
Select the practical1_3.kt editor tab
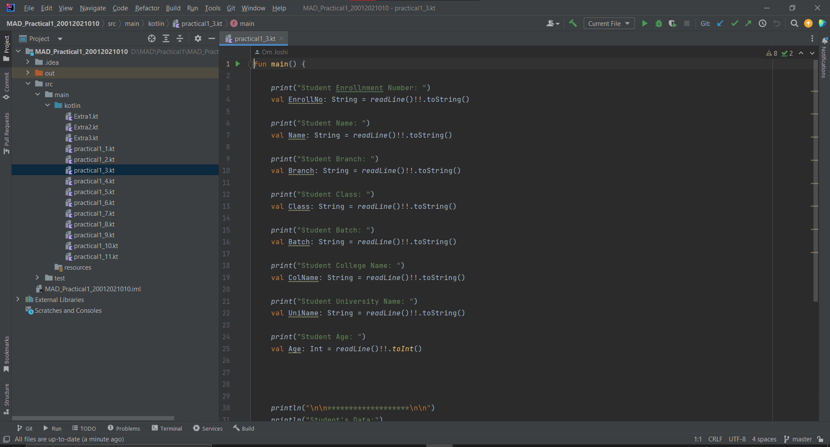tap(254, 39)
